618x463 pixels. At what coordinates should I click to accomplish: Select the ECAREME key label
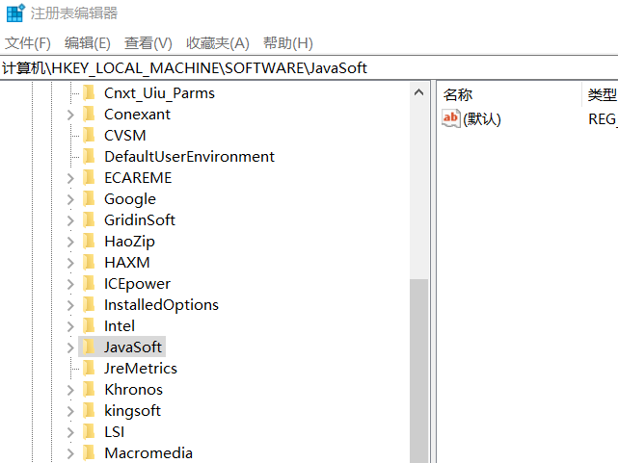point(138,178)
